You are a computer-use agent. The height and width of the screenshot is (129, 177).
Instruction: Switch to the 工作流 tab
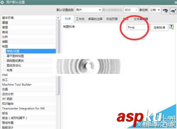(x=80, y=19)
